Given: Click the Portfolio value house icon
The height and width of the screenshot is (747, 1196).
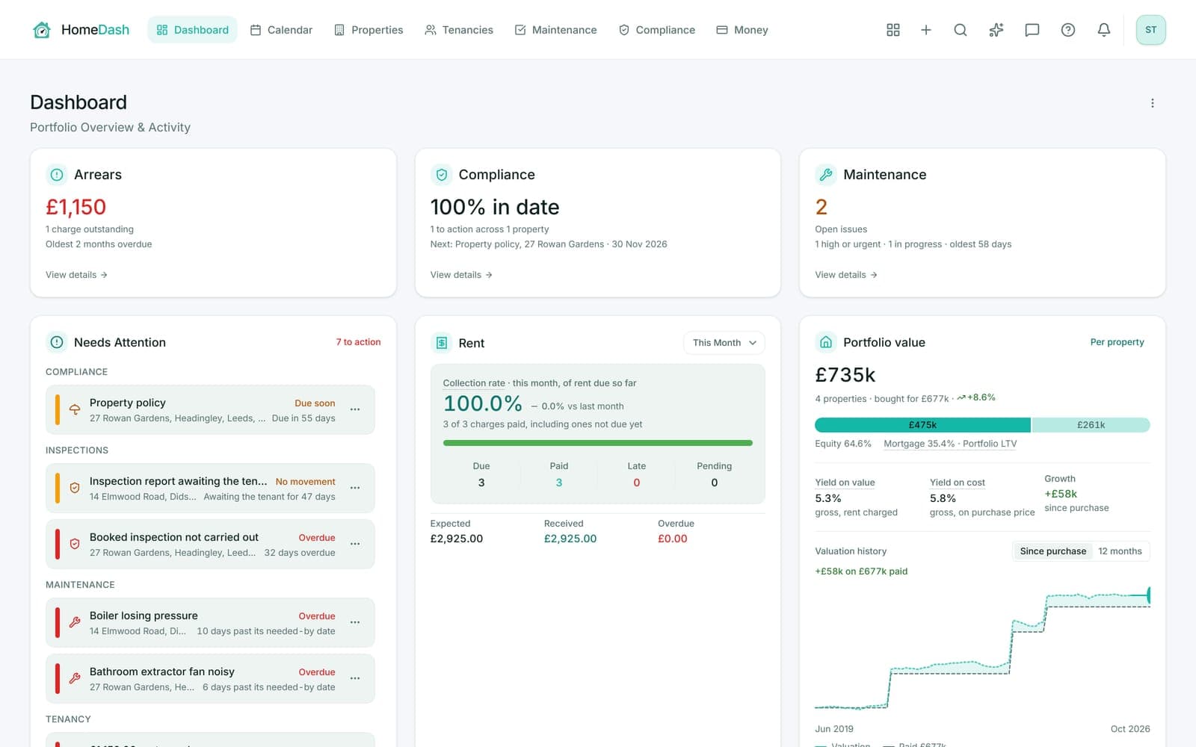Looking at the screenshot, I should tap(826, 342).
